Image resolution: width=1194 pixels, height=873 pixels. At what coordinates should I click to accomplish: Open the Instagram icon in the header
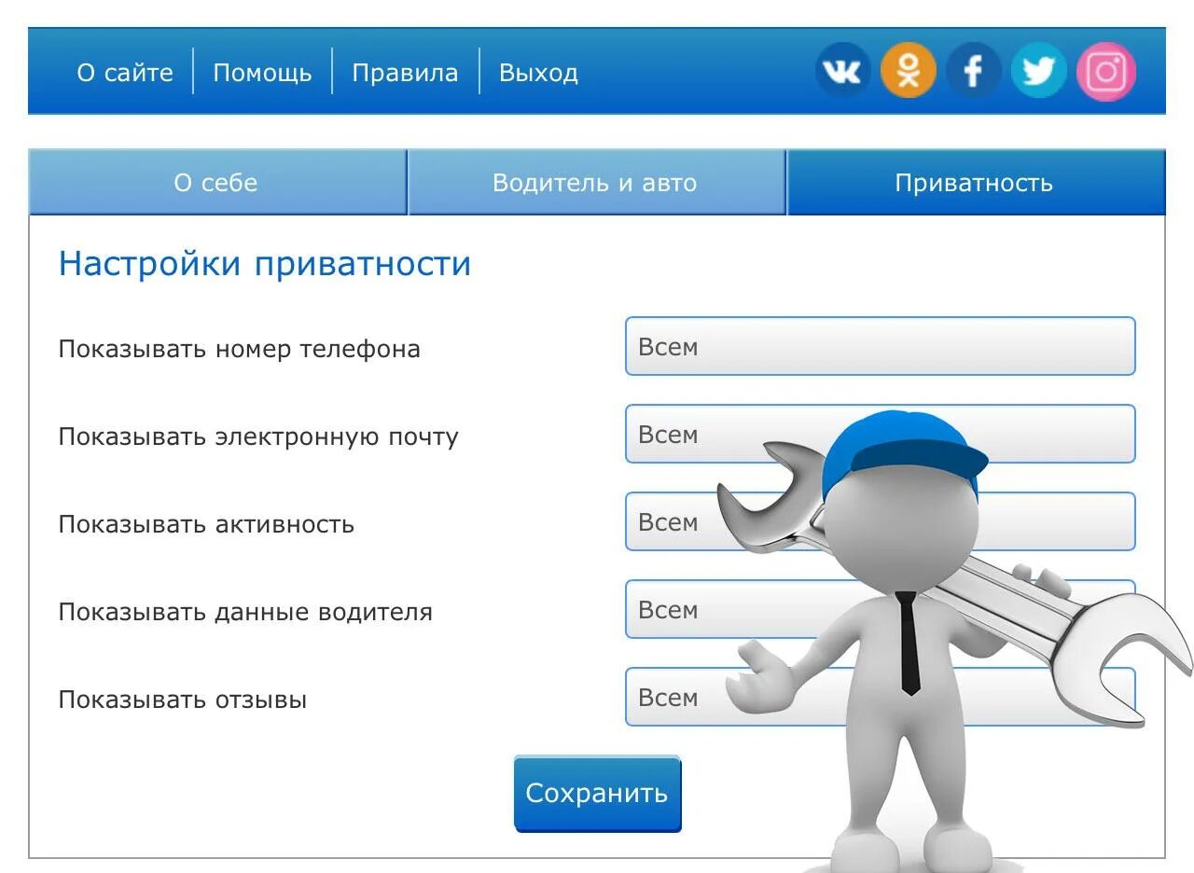coord(1104,70)
